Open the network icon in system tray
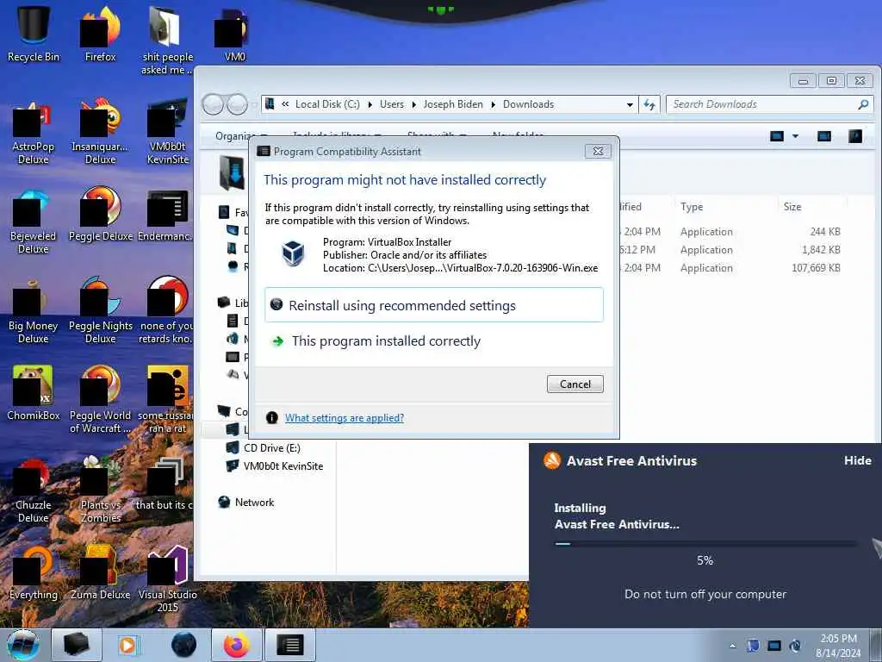Screen dimensions: 882x662 (774, 646)
